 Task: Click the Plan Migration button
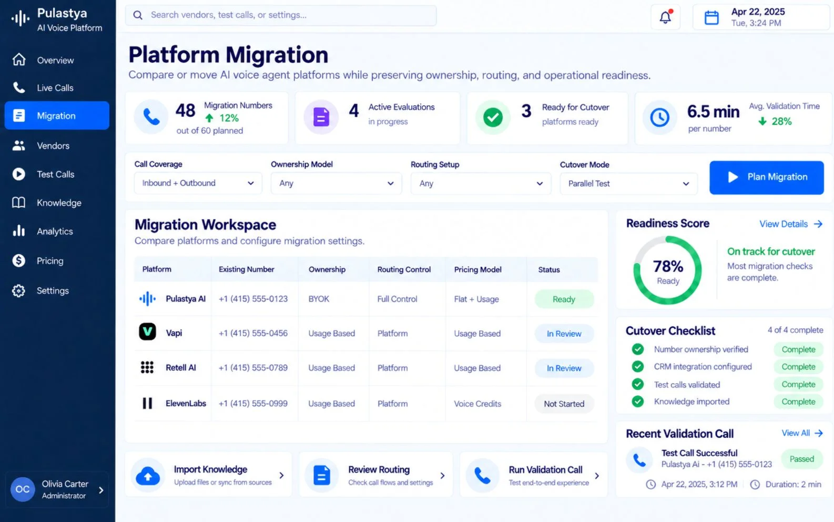pos(766,177)
